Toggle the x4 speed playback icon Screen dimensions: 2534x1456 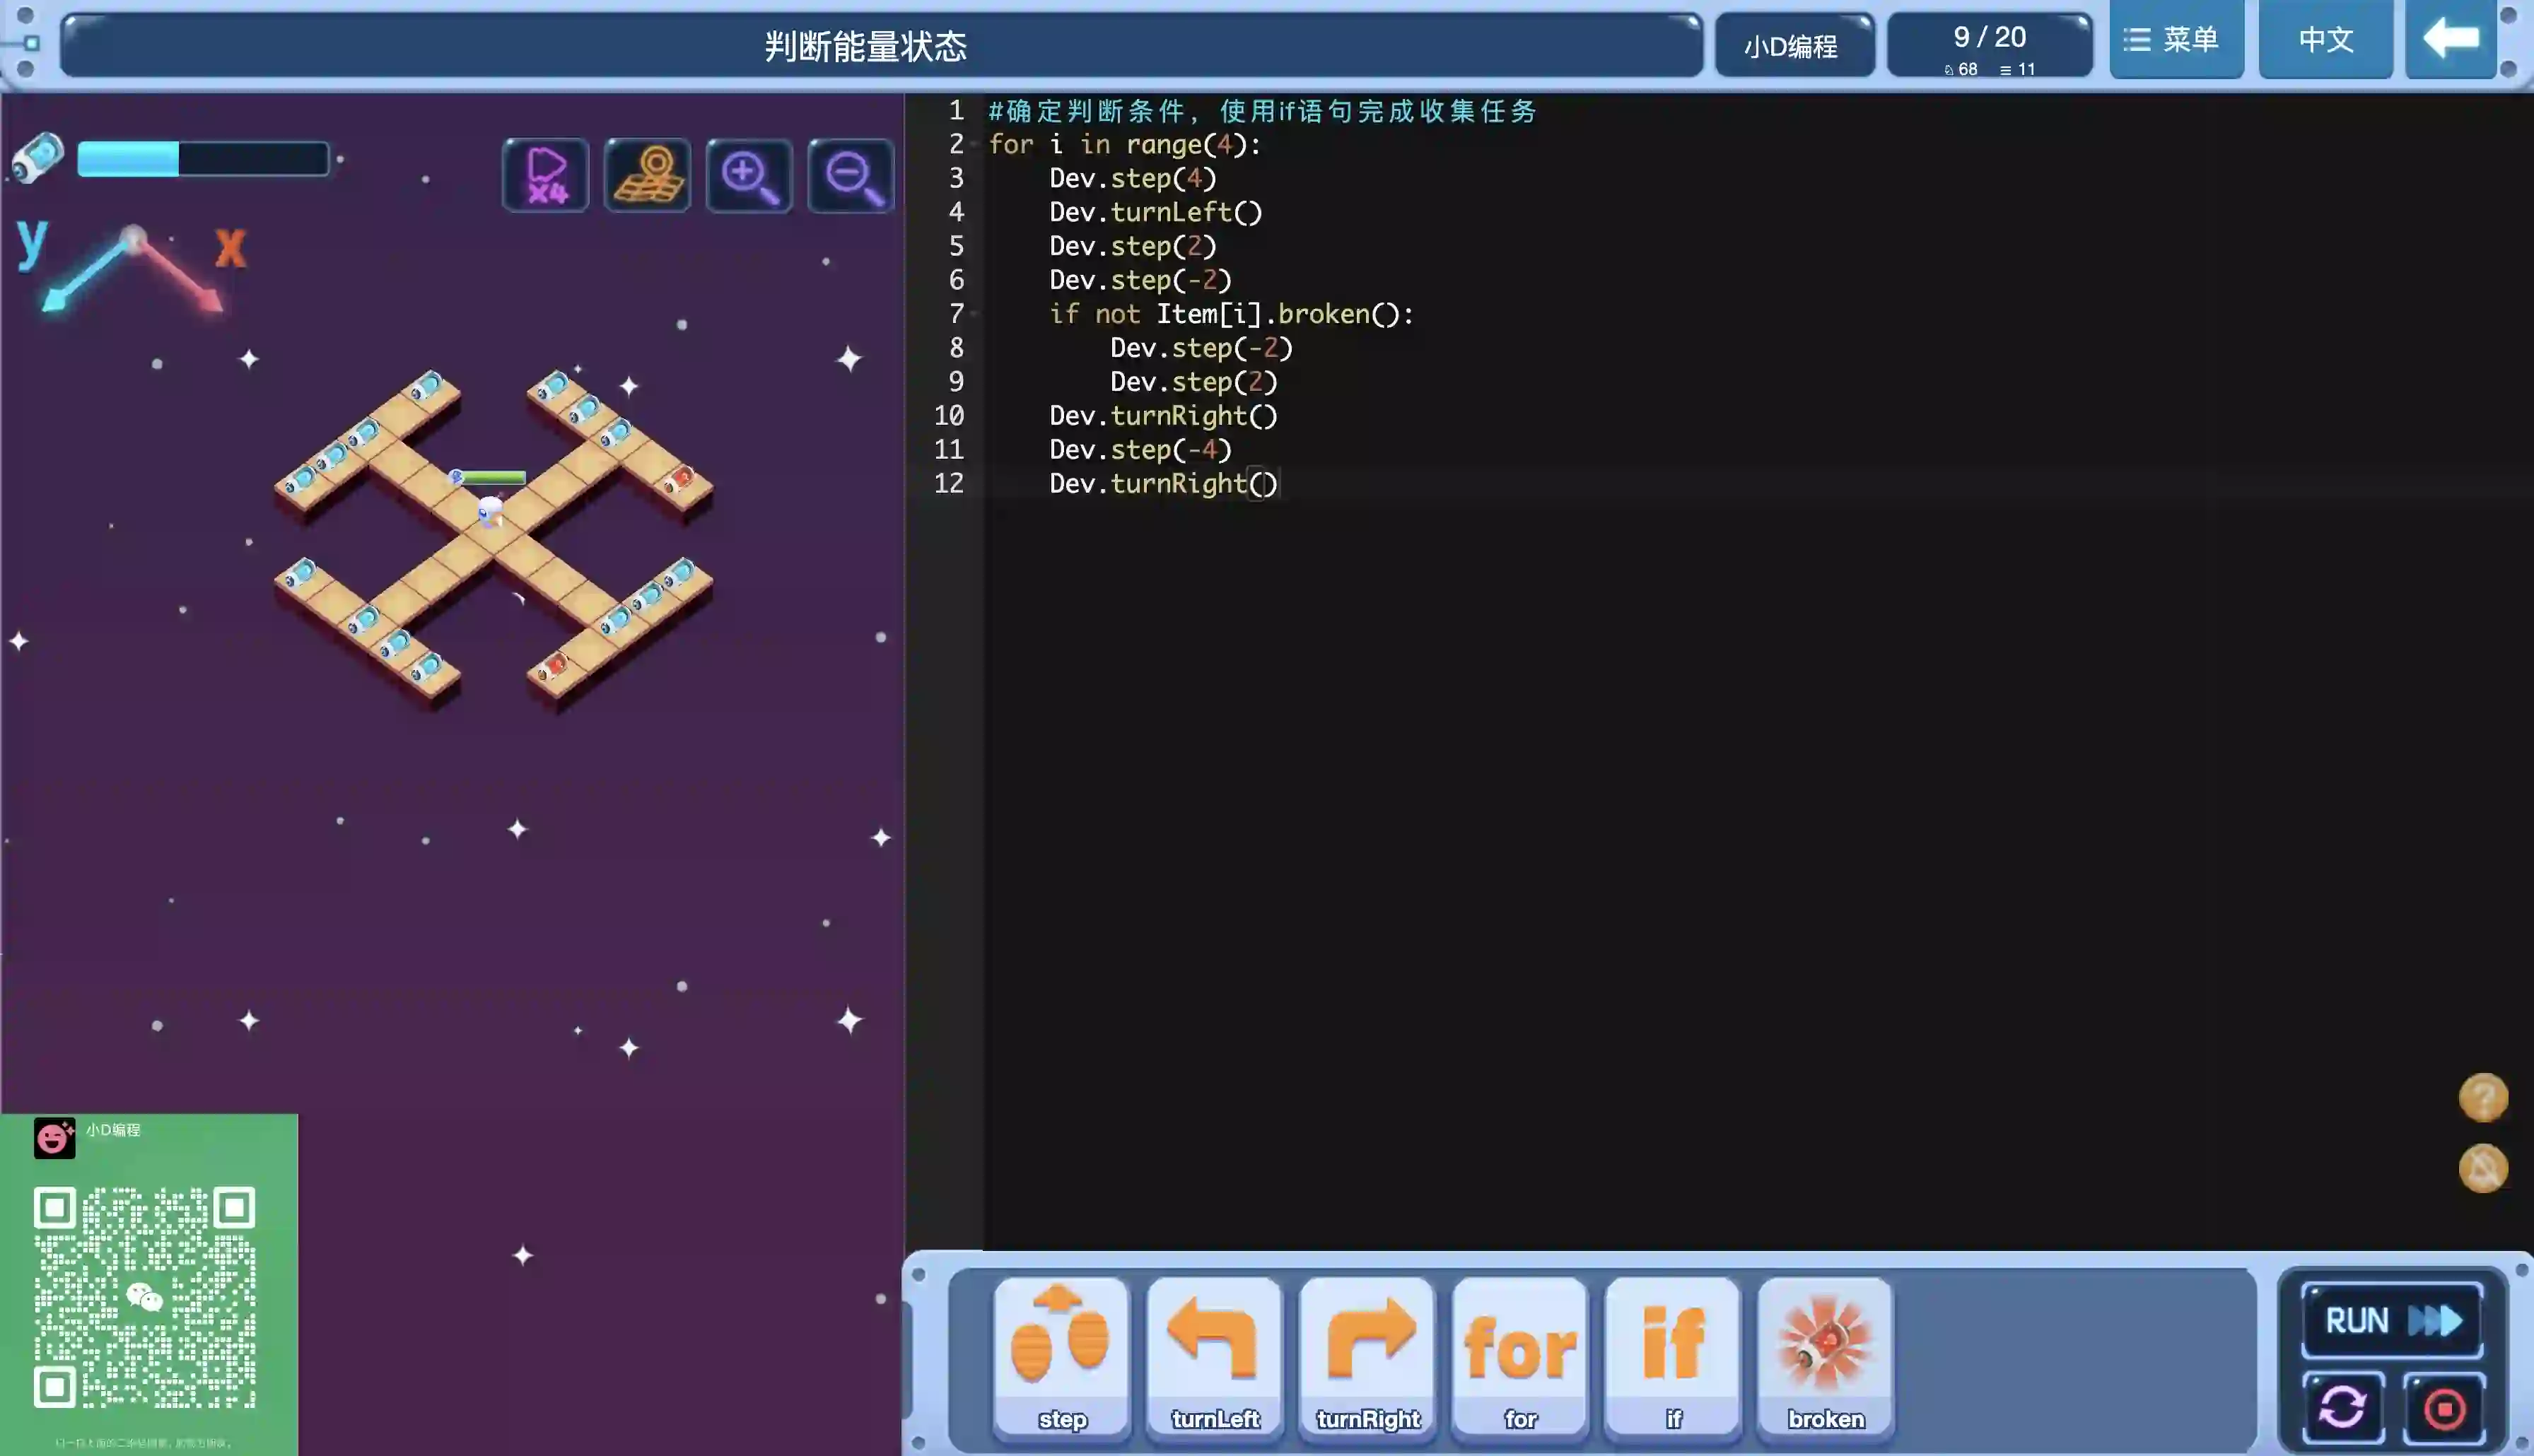pos(546,176)
